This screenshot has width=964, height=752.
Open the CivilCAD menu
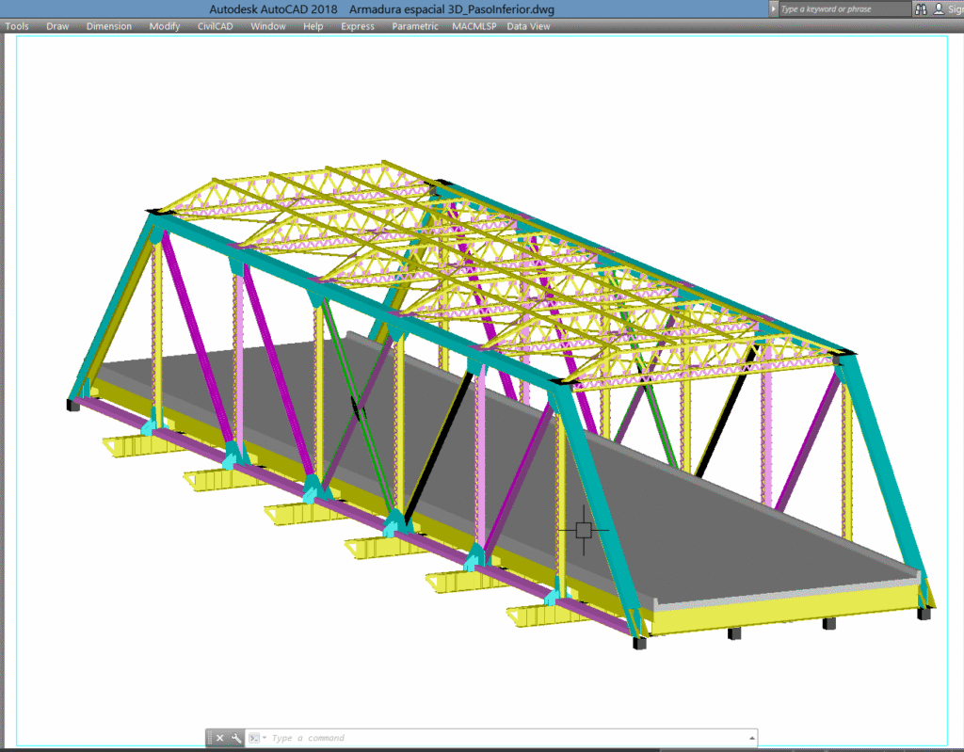pos(216,26)
